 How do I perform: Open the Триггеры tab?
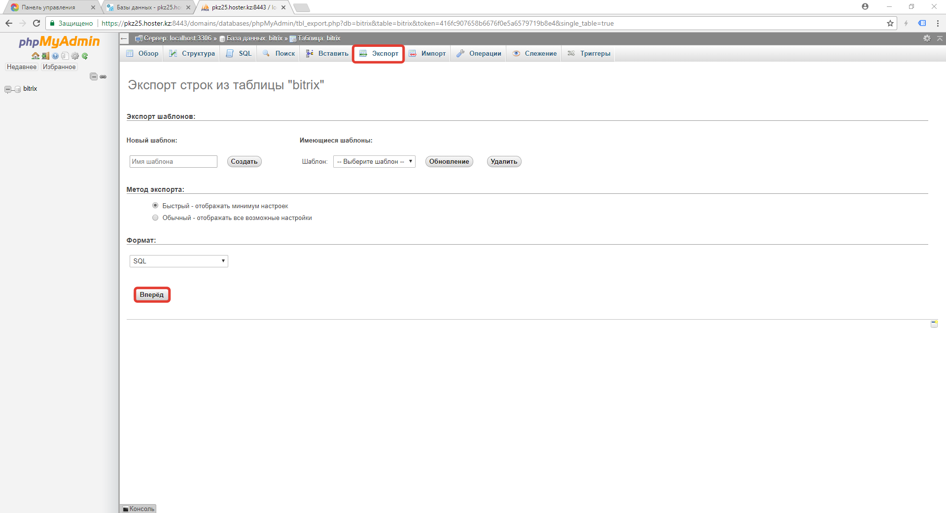[589, 53]
